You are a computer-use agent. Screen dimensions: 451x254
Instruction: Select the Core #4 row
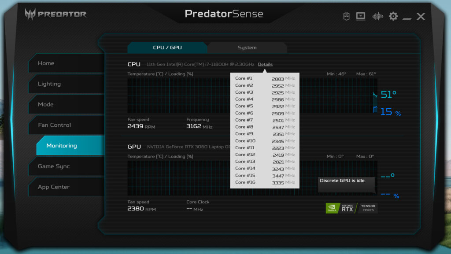coord(265,99)
